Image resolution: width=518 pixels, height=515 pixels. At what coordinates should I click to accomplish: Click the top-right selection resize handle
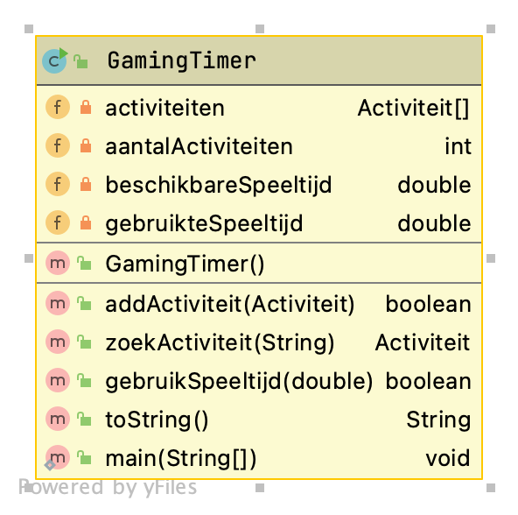(491, 29)
